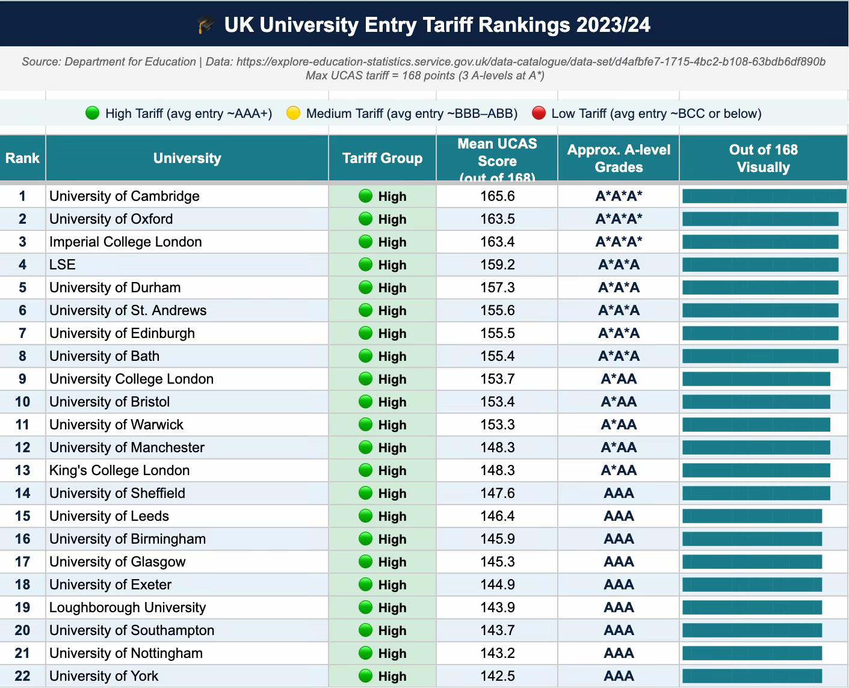
Task: Select the score cell '157.3'
Action: 497,287
